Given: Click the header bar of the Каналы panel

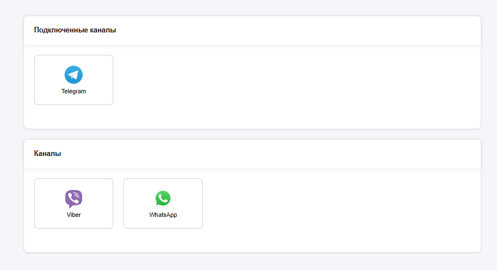Looking at the screenshot, I should (252, 154).
